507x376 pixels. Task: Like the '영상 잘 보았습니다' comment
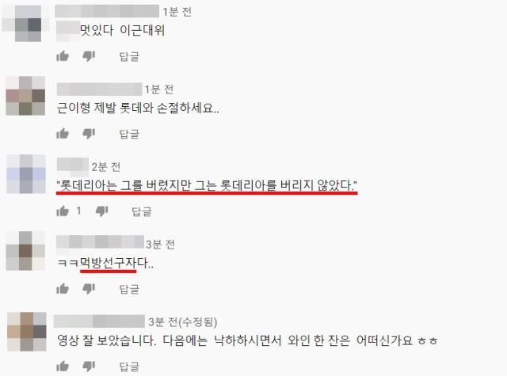click(63, 366)
